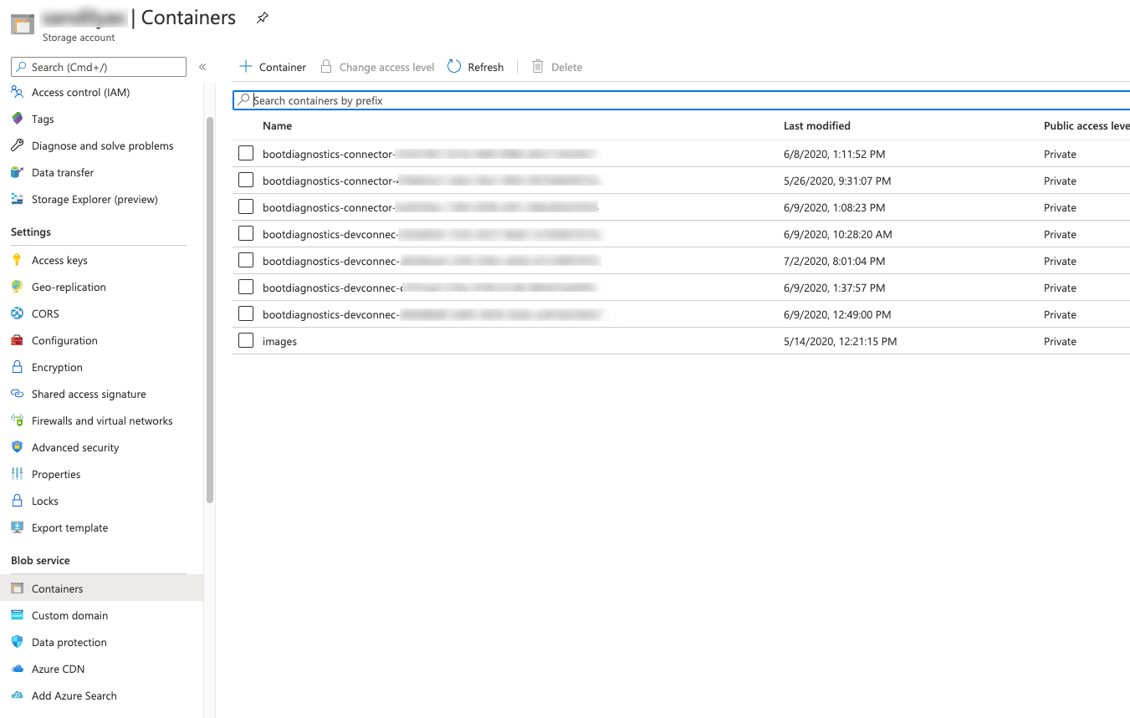1130x718 pixels.
Task: Focus the Search containers by prefix field
Action: coord(681,100)
